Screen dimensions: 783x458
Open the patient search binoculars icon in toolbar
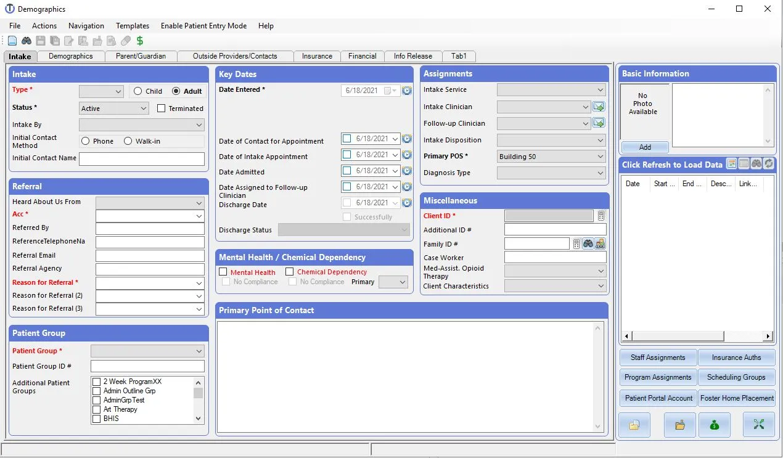(x=26, y=40)
